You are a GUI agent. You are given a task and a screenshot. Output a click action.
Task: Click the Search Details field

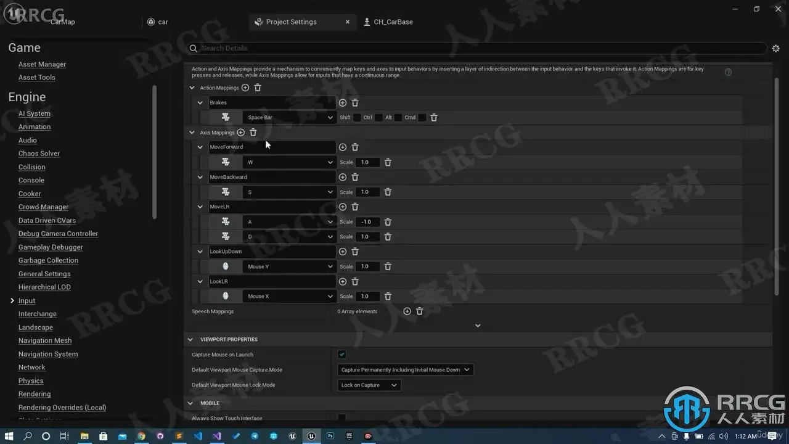pyautogui.click(x=477, y=48)
